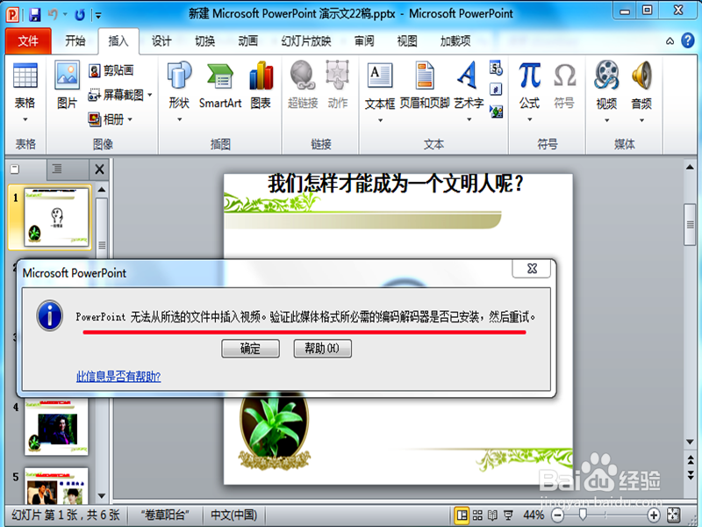Click the insert object icon
This screenshot has width=702, height=527.
[496, 112]
